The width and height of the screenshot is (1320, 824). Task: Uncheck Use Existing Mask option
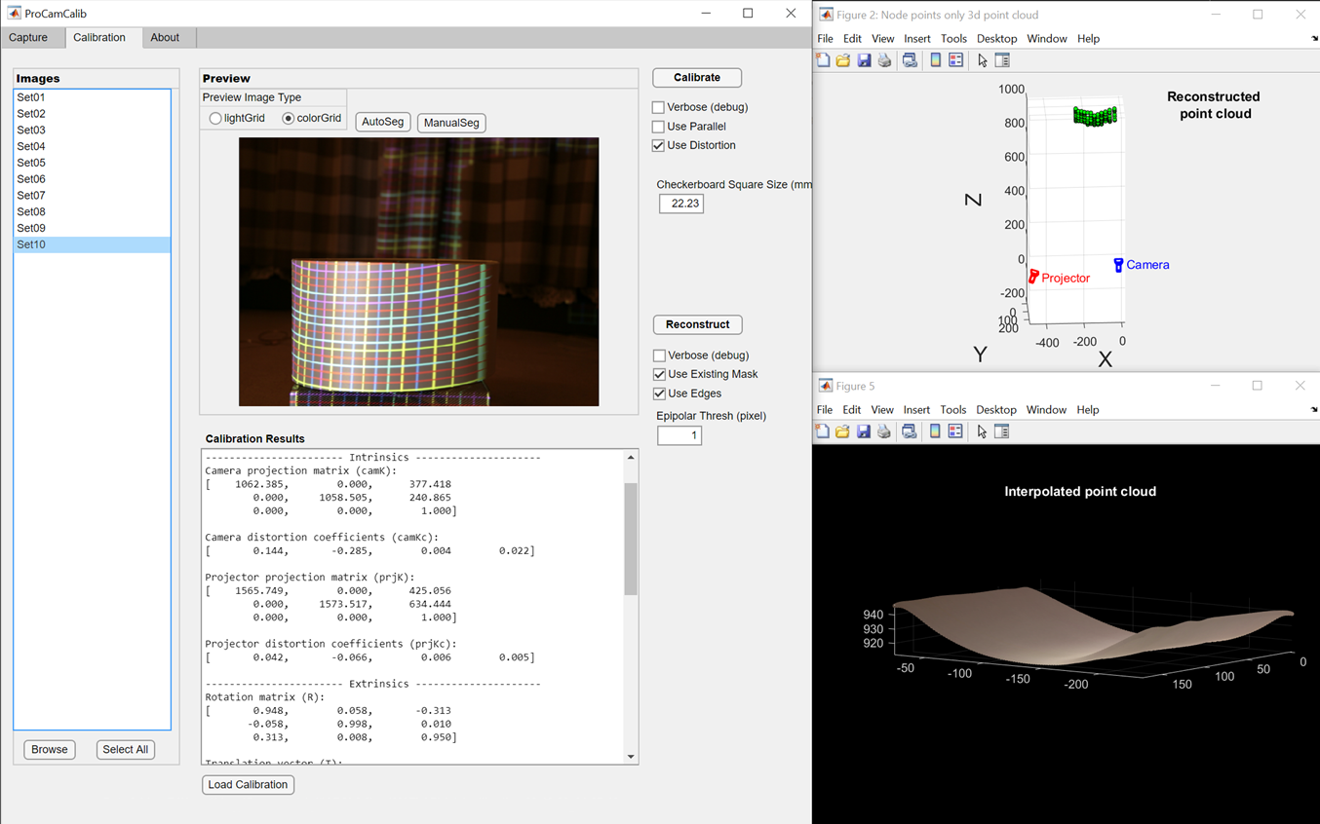(x=660, y=375)
